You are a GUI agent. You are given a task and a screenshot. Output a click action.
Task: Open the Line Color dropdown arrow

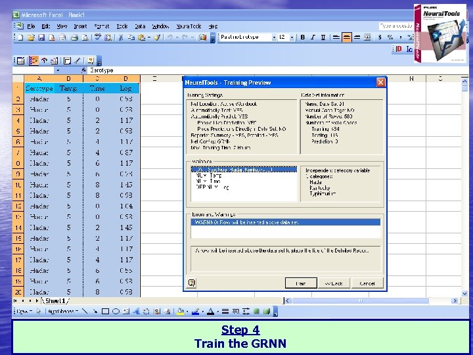coord(202,311)
